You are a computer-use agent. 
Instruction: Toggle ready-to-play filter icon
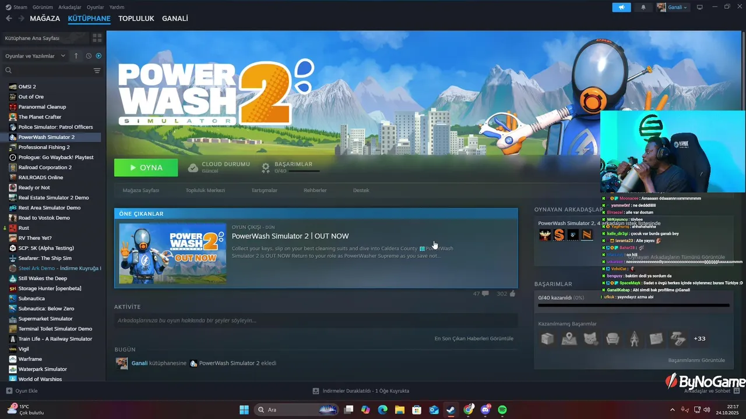coord(98,56)
